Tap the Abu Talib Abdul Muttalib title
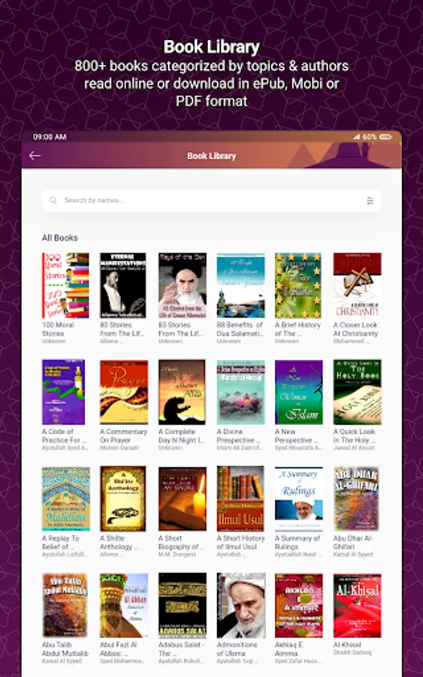 coord(65,649)
